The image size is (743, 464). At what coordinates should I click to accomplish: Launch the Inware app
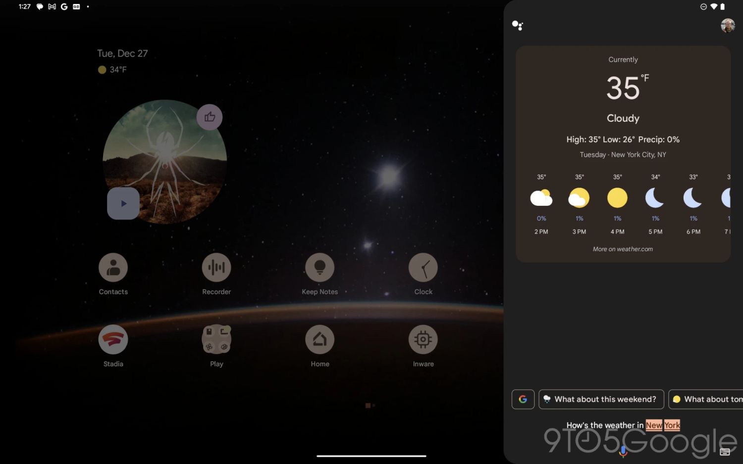423,340
